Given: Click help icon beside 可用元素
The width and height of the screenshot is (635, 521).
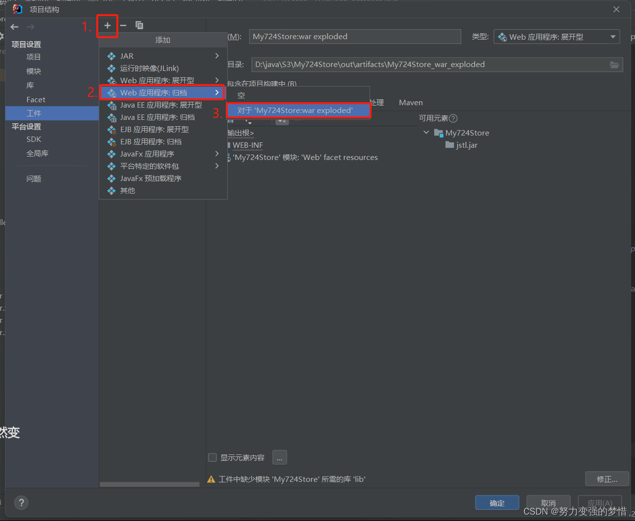Looking at the screenshot, I should 453,118.
